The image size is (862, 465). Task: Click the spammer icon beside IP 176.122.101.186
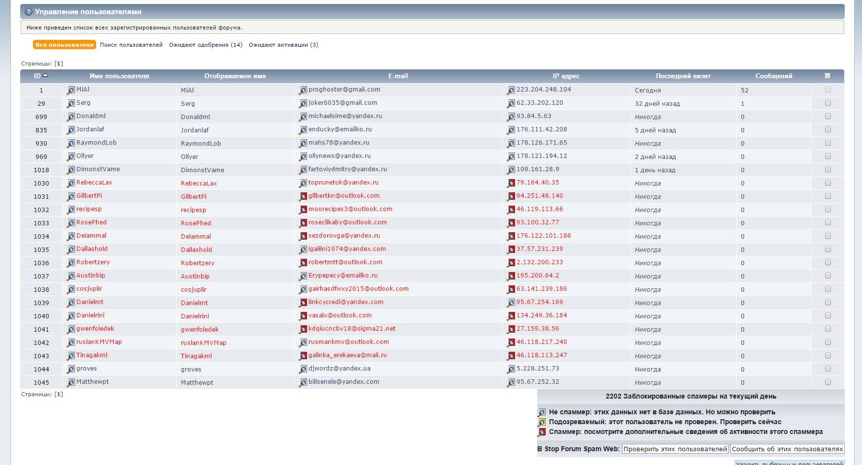click(x=511, y=236)
